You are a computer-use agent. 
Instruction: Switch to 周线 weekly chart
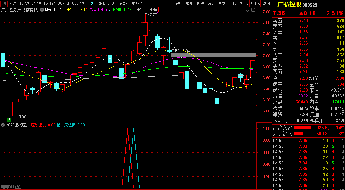tap(101, 3)
